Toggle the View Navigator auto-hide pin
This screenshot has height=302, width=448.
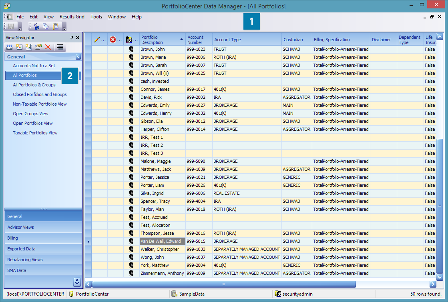pyautogui.click(x=72, y=38)
